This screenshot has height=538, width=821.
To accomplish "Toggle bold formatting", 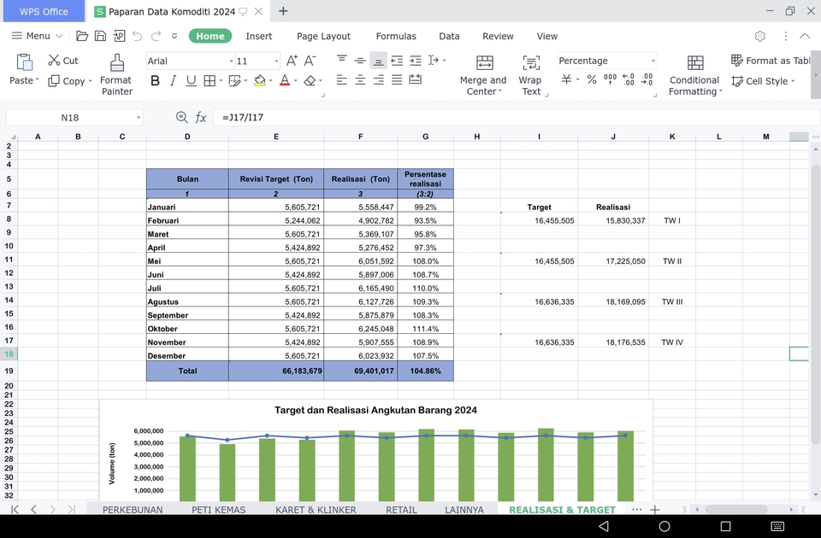I will pyautogui.click(x=156, y=81).
